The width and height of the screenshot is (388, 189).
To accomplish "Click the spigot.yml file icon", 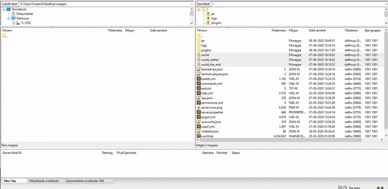I will coord(198,117).
